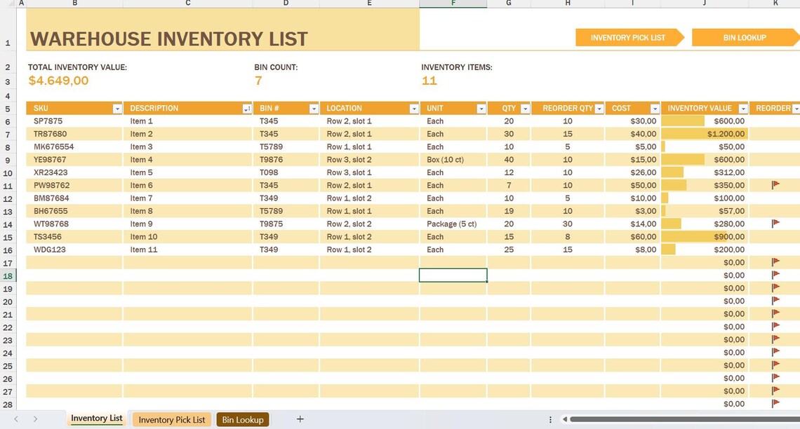The height and width of the screenshot is (429, 800).
Task: Open the INVENTORY VALUE filter dropdown
Action: point(744,108)
